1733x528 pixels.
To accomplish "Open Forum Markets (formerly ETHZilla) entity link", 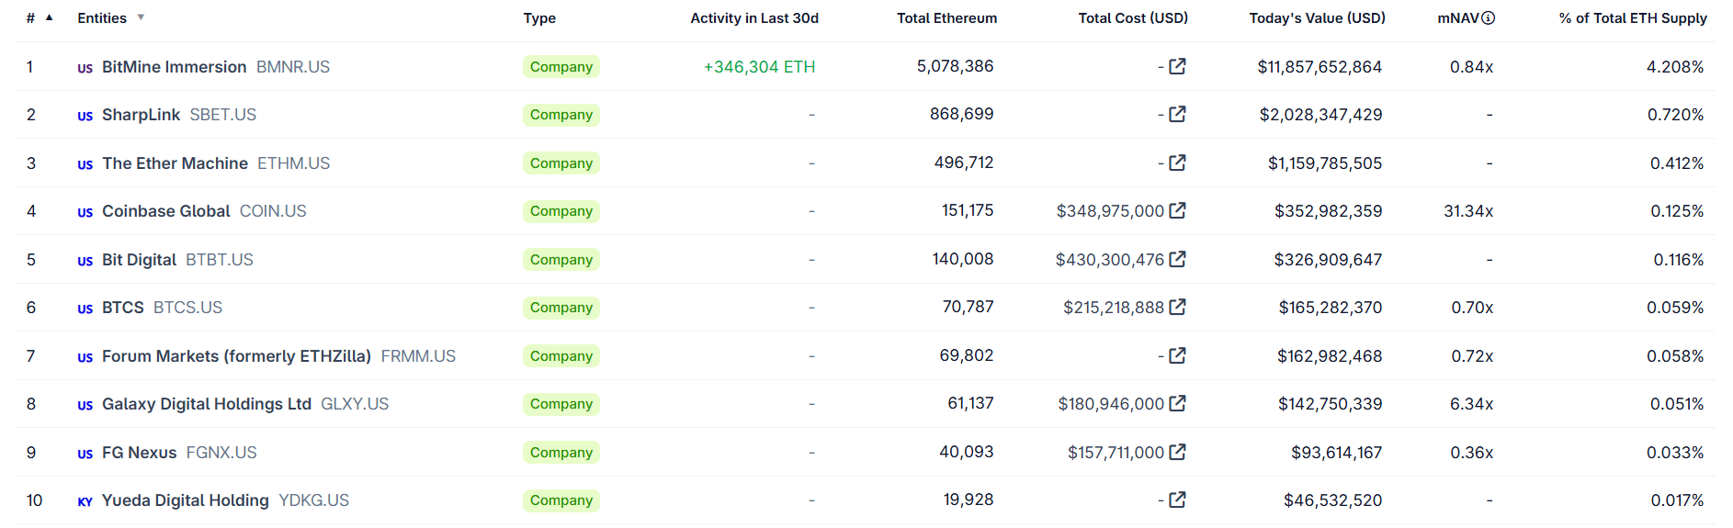I will click(x=236, y=356).
